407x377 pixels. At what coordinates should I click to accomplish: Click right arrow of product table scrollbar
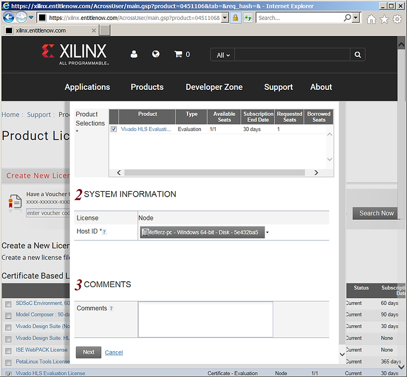pos(316,173)
